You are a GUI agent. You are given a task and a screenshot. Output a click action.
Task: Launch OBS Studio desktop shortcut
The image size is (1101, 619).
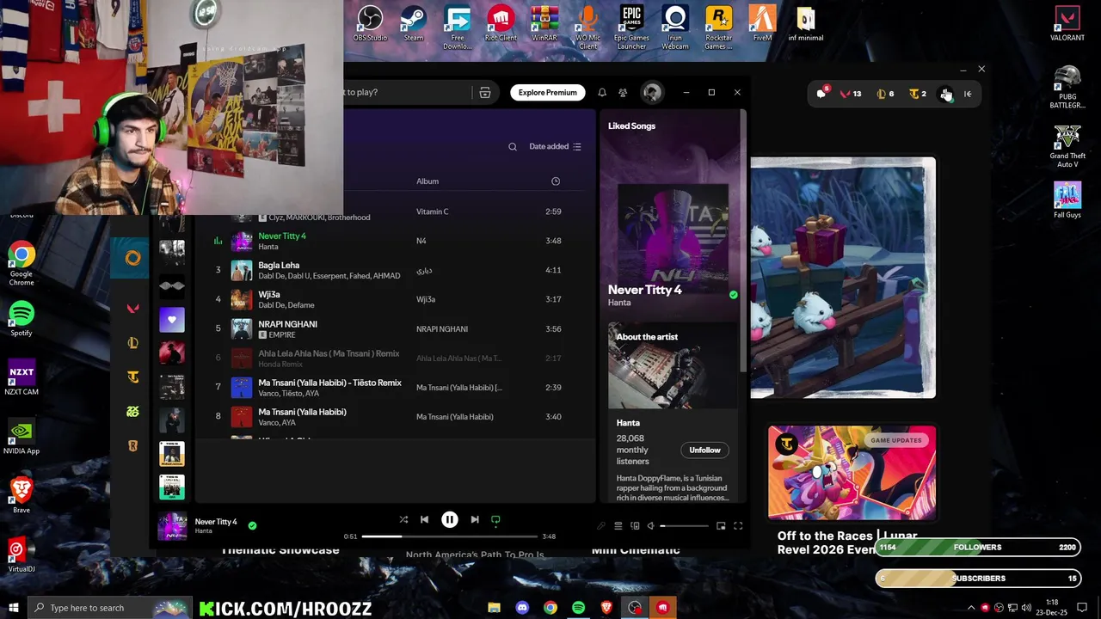370,23
